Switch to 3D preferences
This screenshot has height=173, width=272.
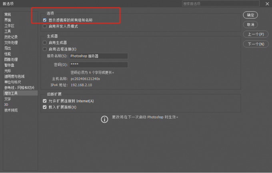[x=6, y=105]
